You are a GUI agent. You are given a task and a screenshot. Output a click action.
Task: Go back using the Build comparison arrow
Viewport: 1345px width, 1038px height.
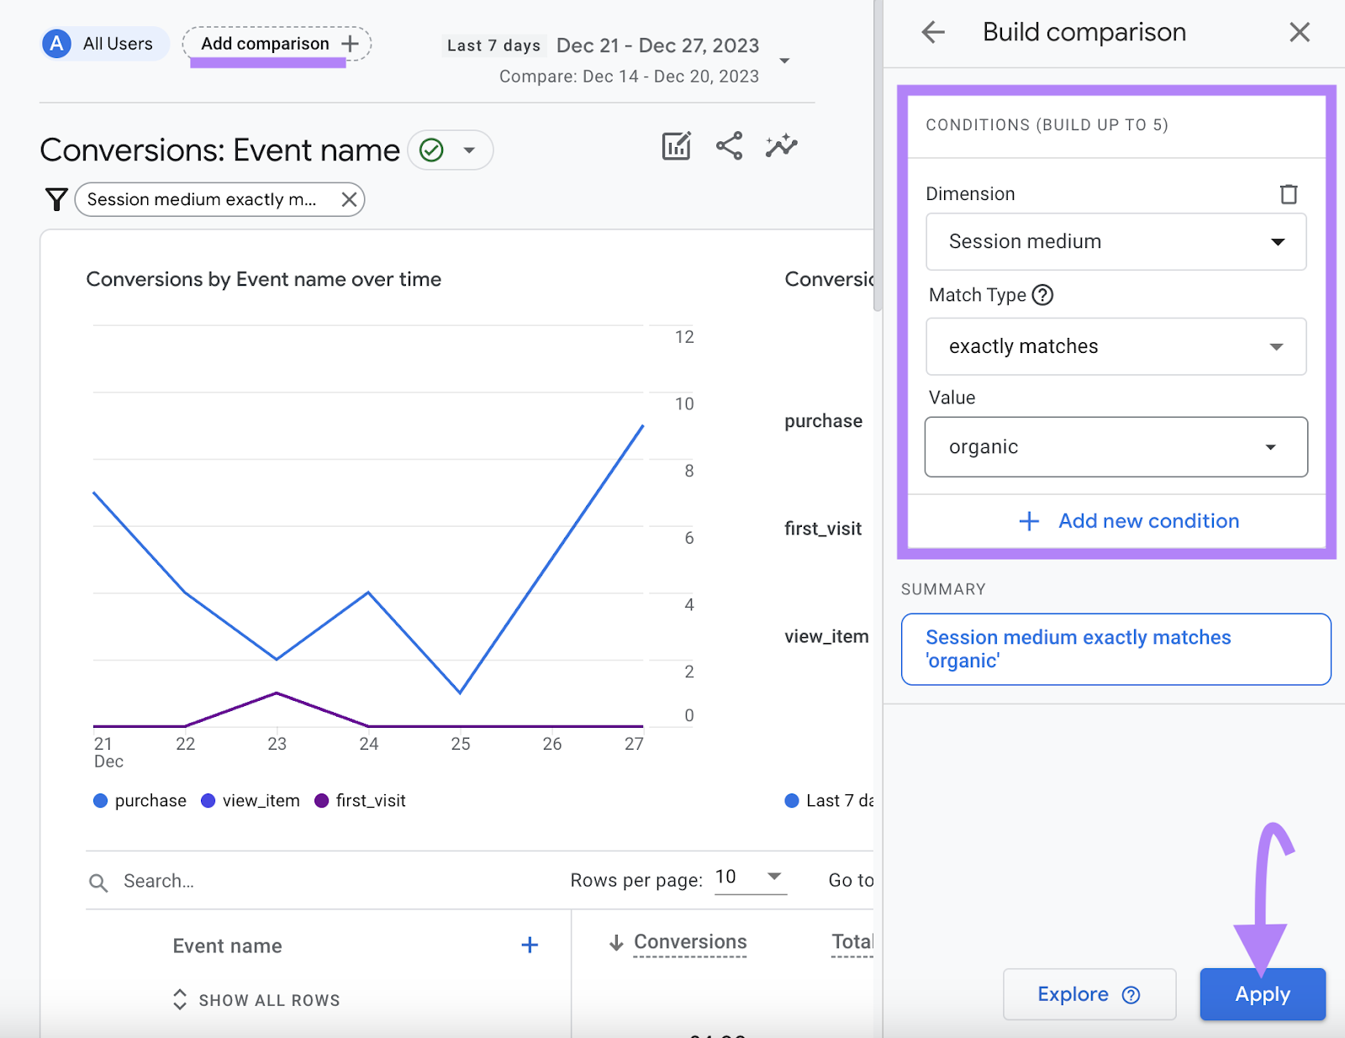pos(931,31)
